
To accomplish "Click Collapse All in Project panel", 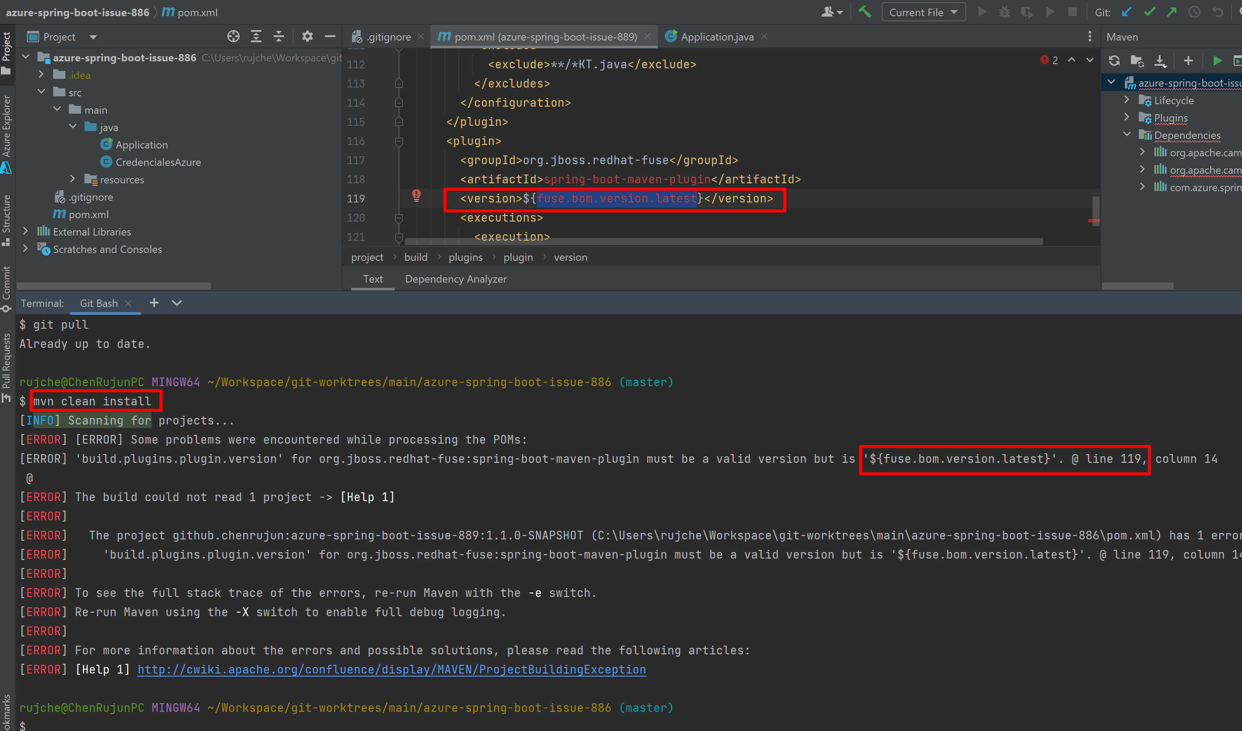I will 278,37.
